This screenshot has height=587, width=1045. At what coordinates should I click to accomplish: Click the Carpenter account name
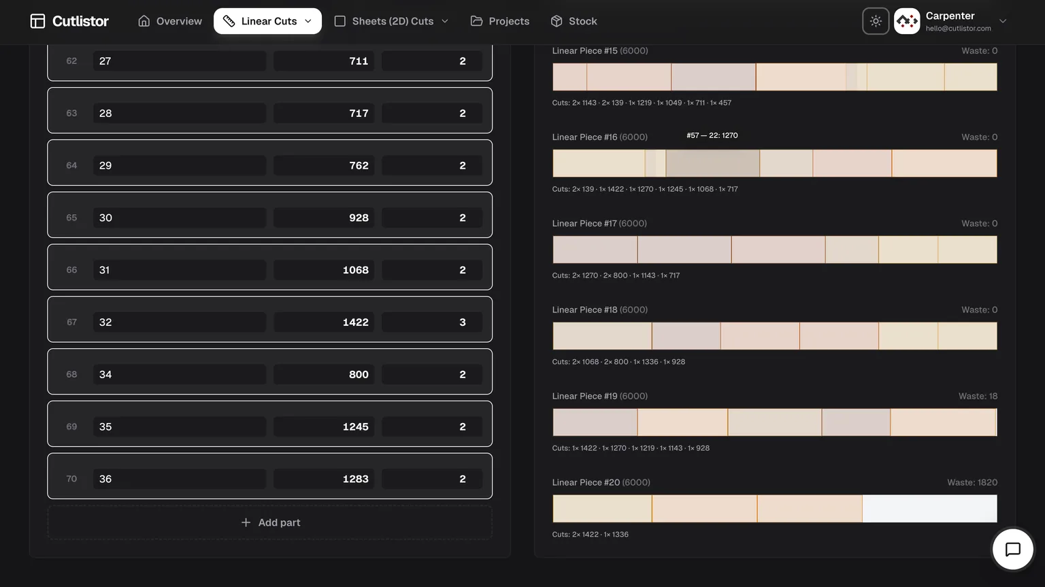tap(950, 16)
